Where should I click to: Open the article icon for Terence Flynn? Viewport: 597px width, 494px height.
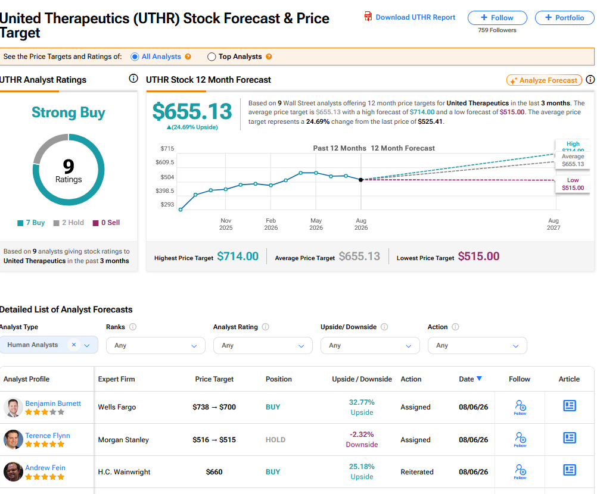(x=569, y=438)
